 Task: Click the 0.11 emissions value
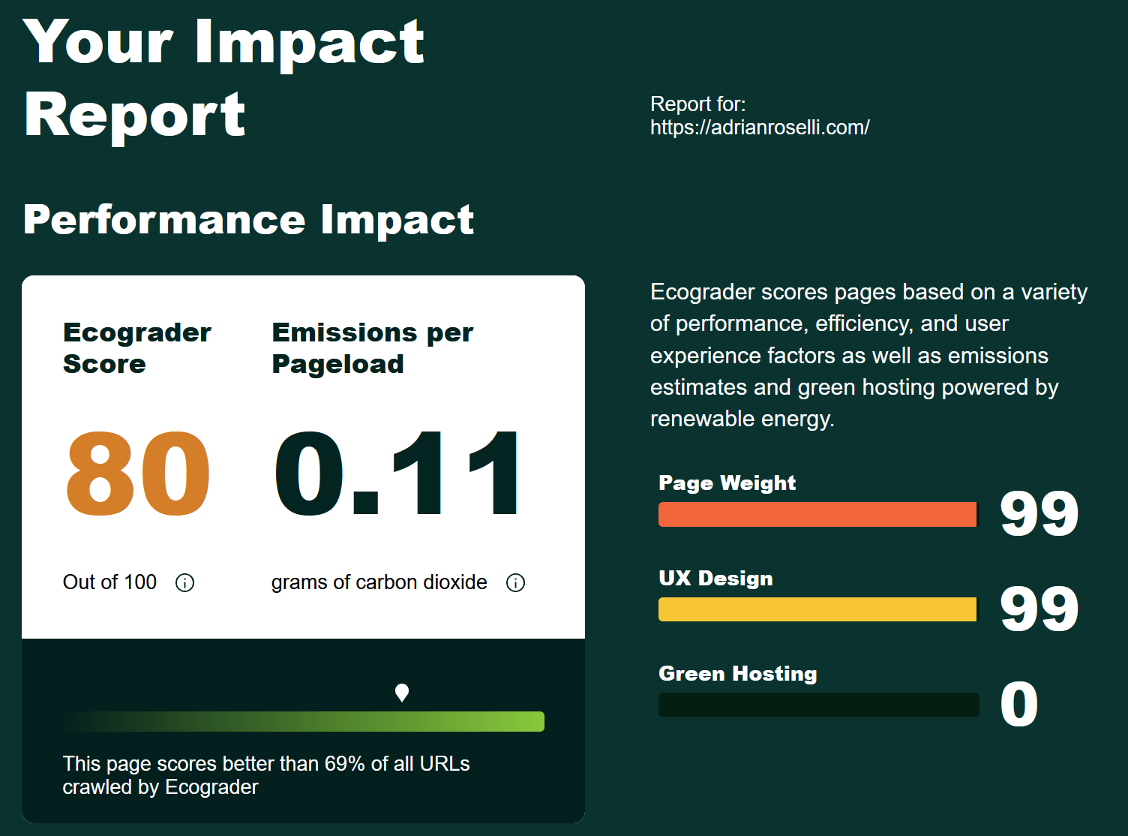click(x=397, y=474)
